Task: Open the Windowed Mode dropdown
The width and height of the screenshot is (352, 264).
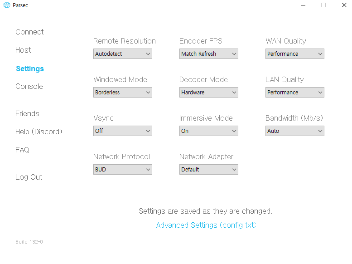Action: tap(123, 92)
